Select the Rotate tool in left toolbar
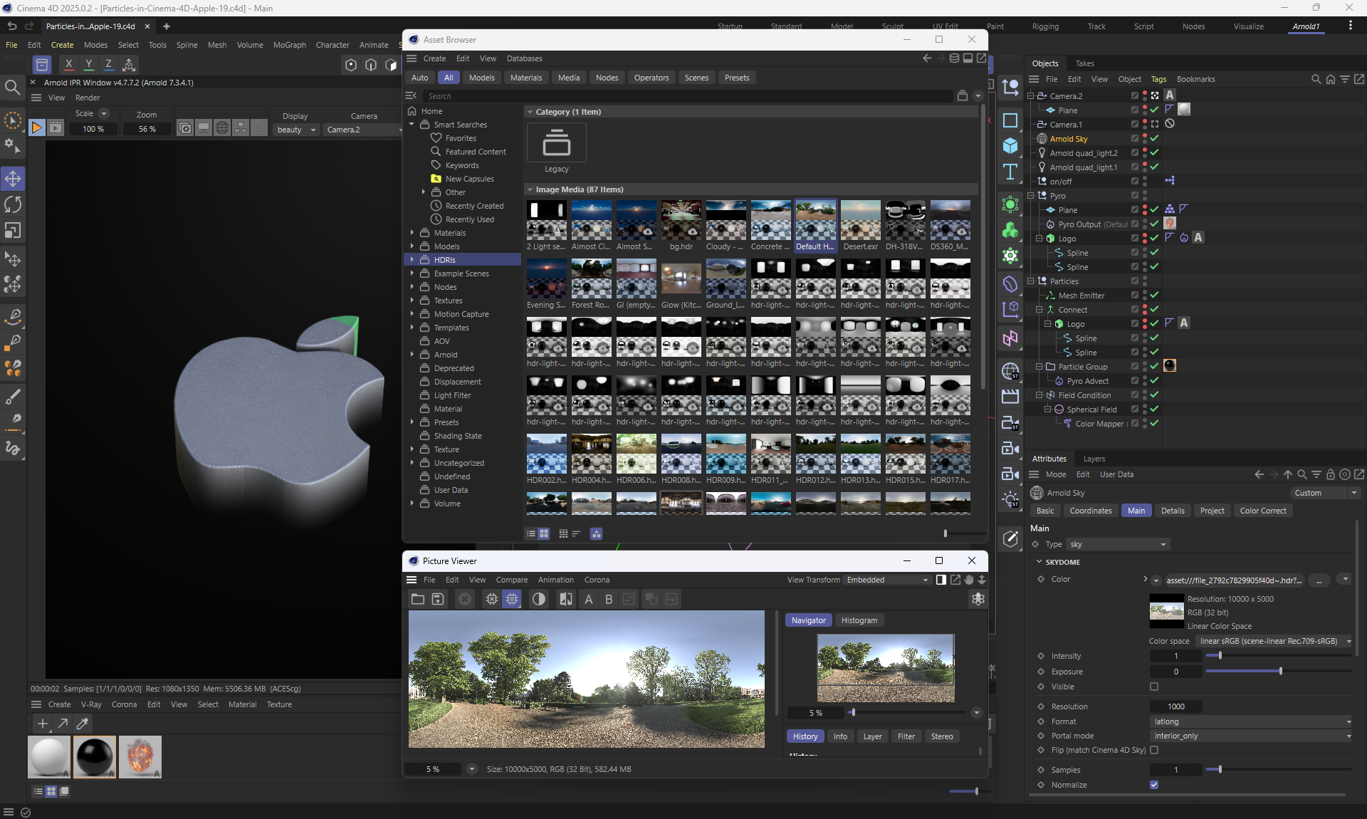1367x819 pixels. pyautogui.click(x=13, y=205)
